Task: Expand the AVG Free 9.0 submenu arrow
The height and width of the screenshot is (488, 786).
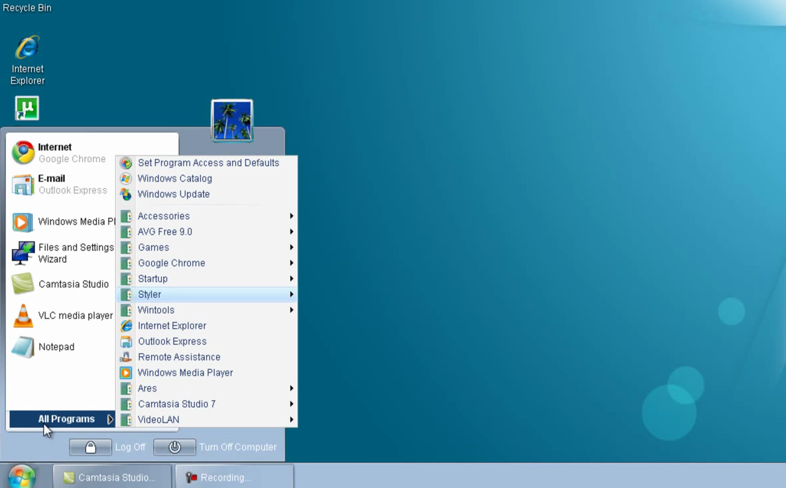Action: (x=291, y=232)
